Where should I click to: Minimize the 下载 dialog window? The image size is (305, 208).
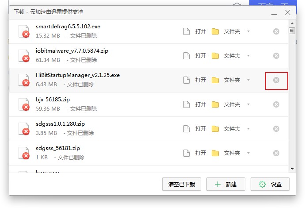click(274, 13)
